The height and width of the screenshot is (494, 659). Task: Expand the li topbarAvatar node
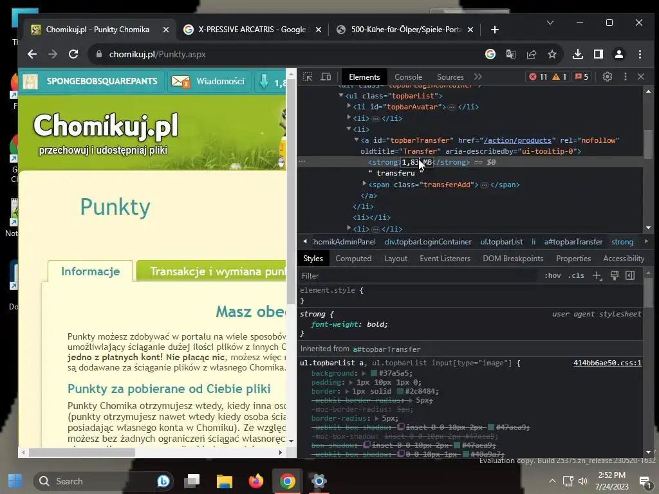[x=349, y=106]
